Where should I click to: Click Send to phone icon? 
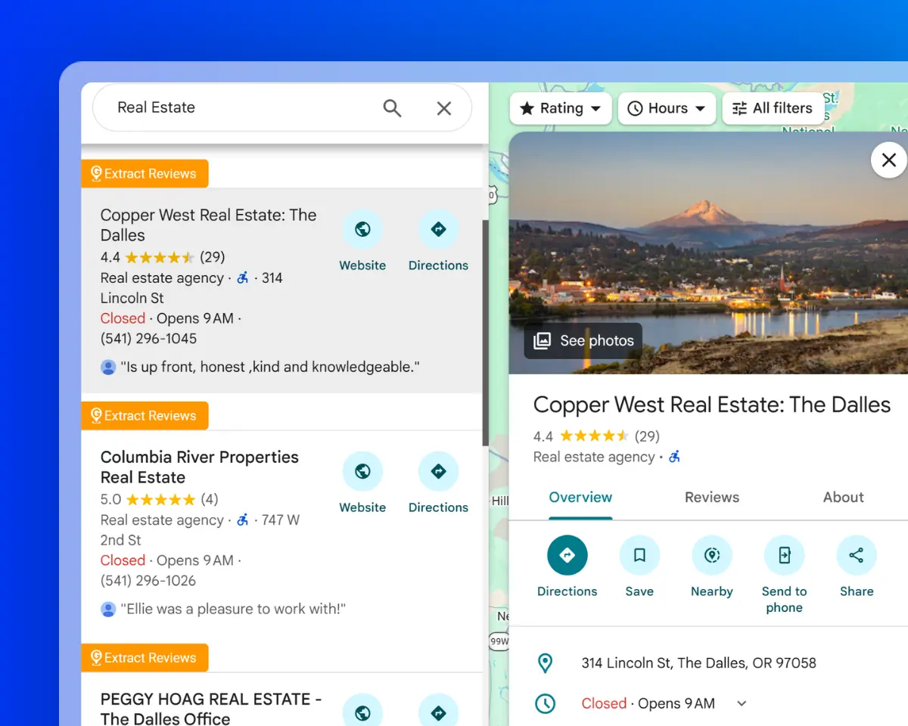click(784, 556)
